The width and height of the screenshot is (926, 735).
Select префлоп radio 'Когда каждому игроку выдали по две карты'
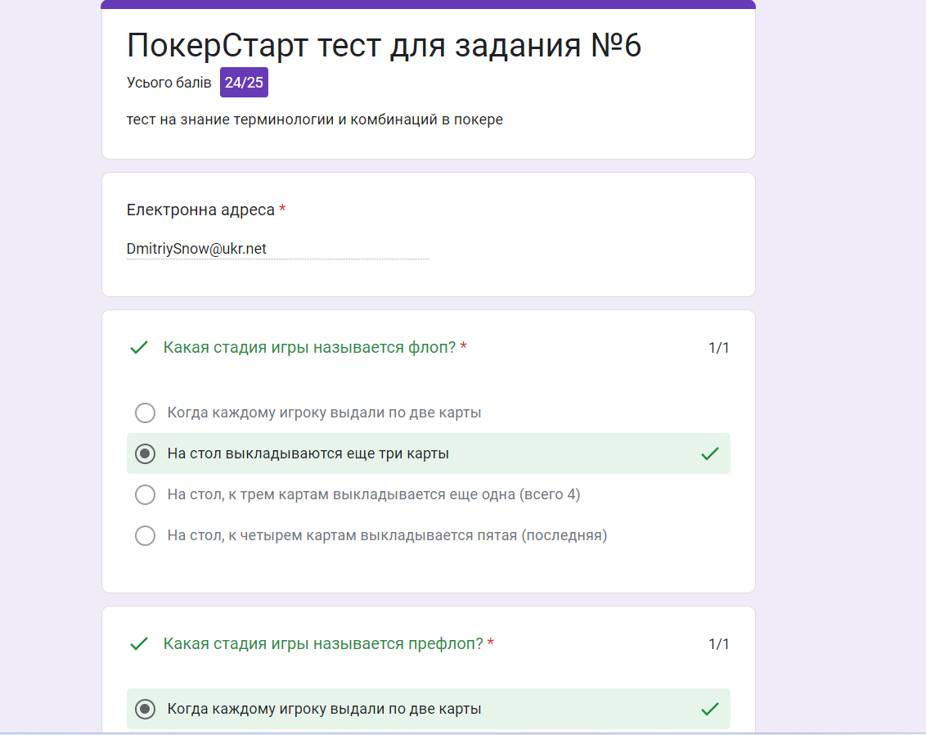(x=146, y=709)
